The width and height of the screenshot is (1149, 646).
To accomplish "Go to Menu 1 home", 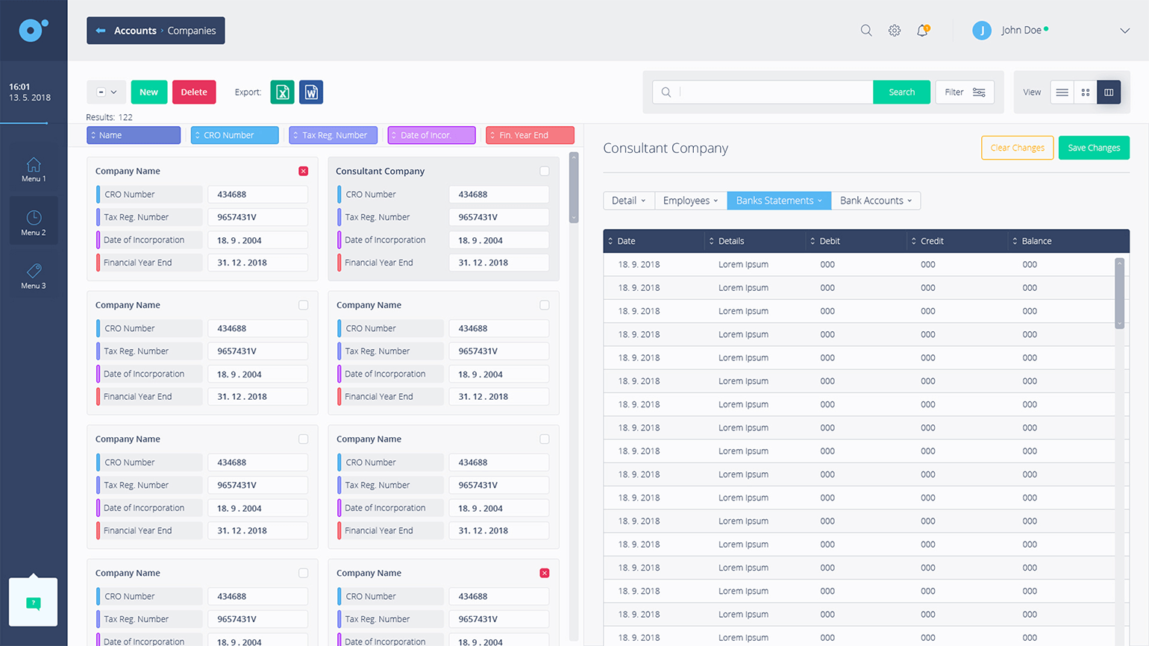I will point(34,169).
